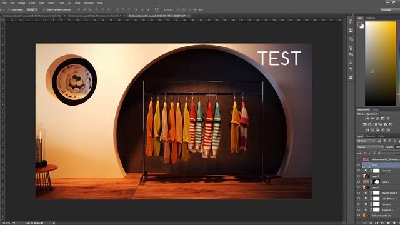Add a Posterize adjustment layer
Screen dimensions: 400x225
[x=372, y=130]
